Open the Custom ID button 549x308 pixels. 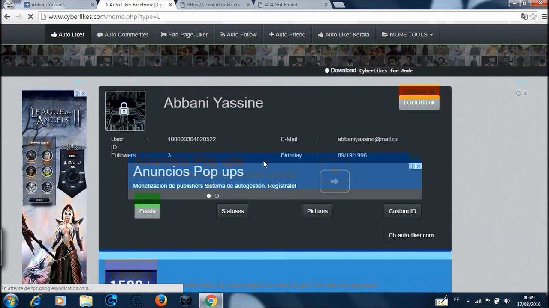click(x=402, y=211)
